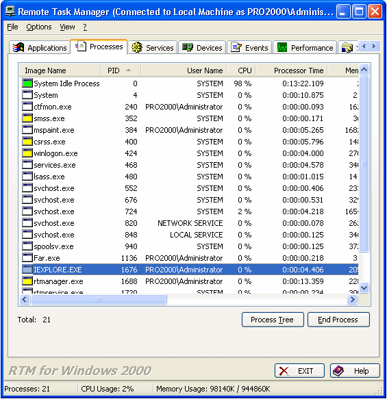Screen dimensions: 387x399
Task: Open Help with the book button
Action: click(x=355, y=371)
